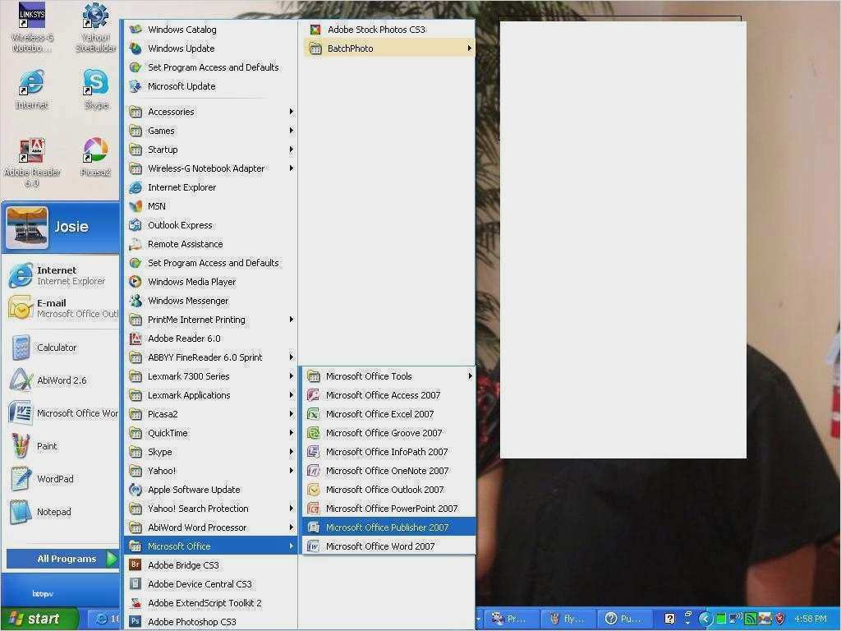This screenshot has width=841, height=631.
Task: Launch Paint from pinned Start menu list
Action: 47,446
